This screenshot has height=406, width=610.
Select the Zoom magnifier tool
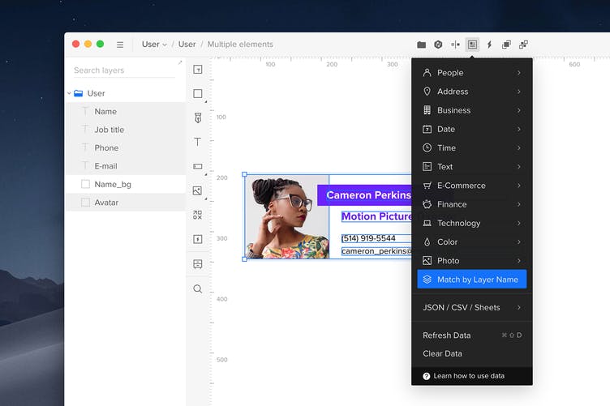point(198,288)
